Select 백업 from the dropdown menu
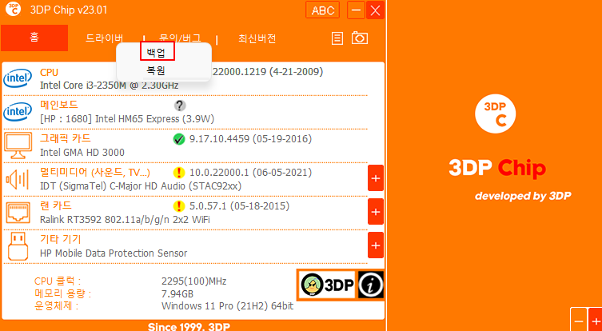602x331 pixels. 156,53
